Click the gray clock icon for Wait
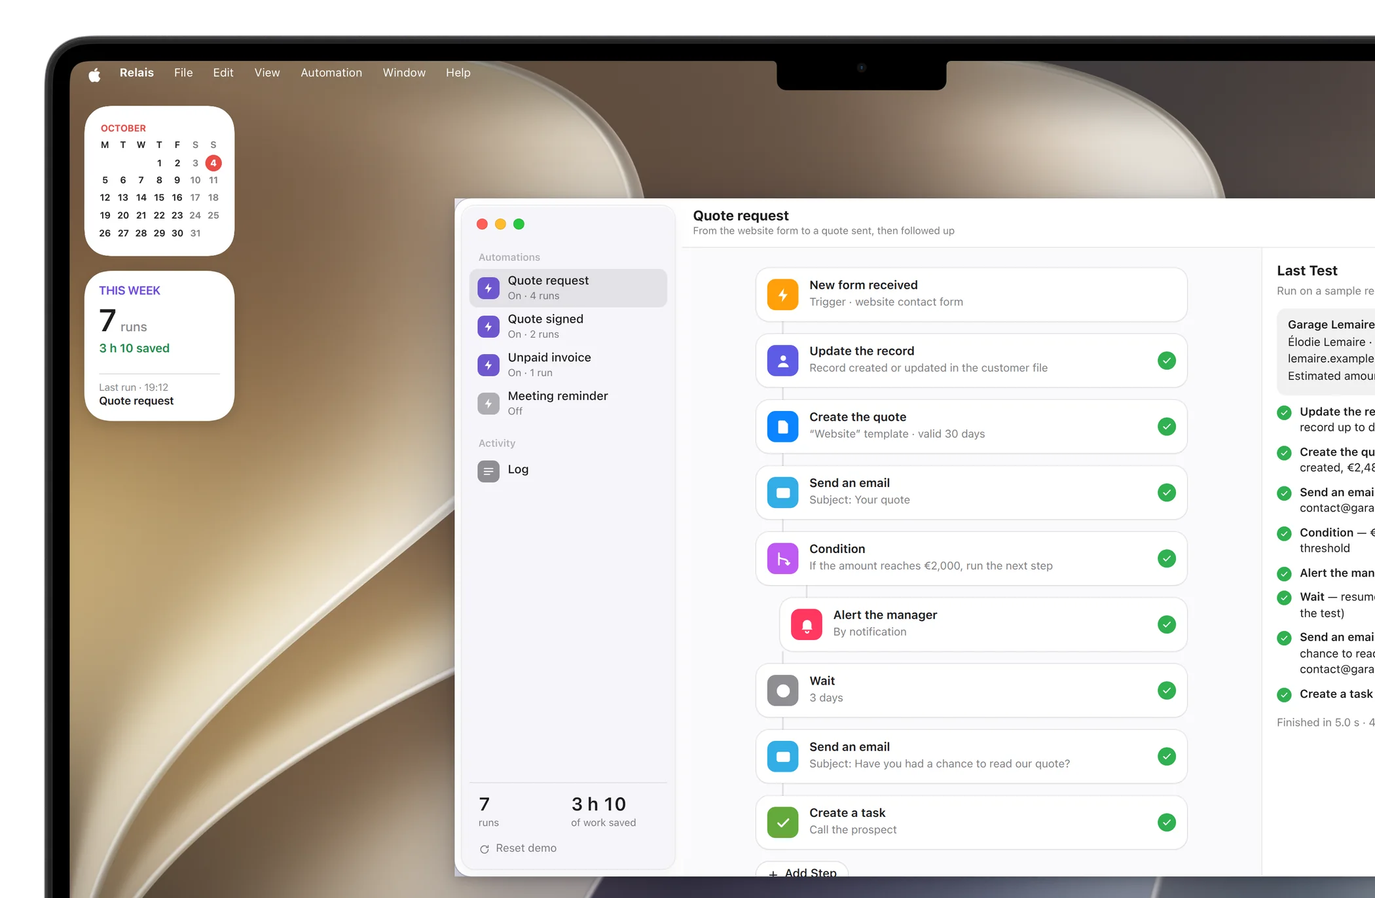Screen dimensions: 1375x898 [x=782, y=691]
